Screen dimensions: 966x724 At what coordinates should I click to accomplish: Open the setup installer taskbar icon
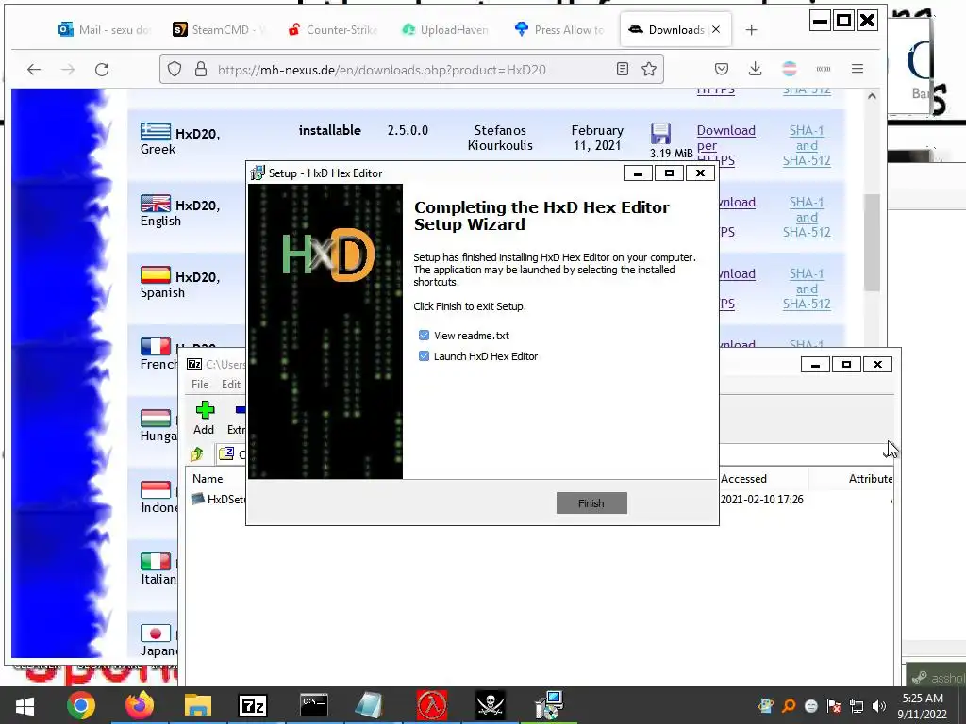(x=548, y=705)
